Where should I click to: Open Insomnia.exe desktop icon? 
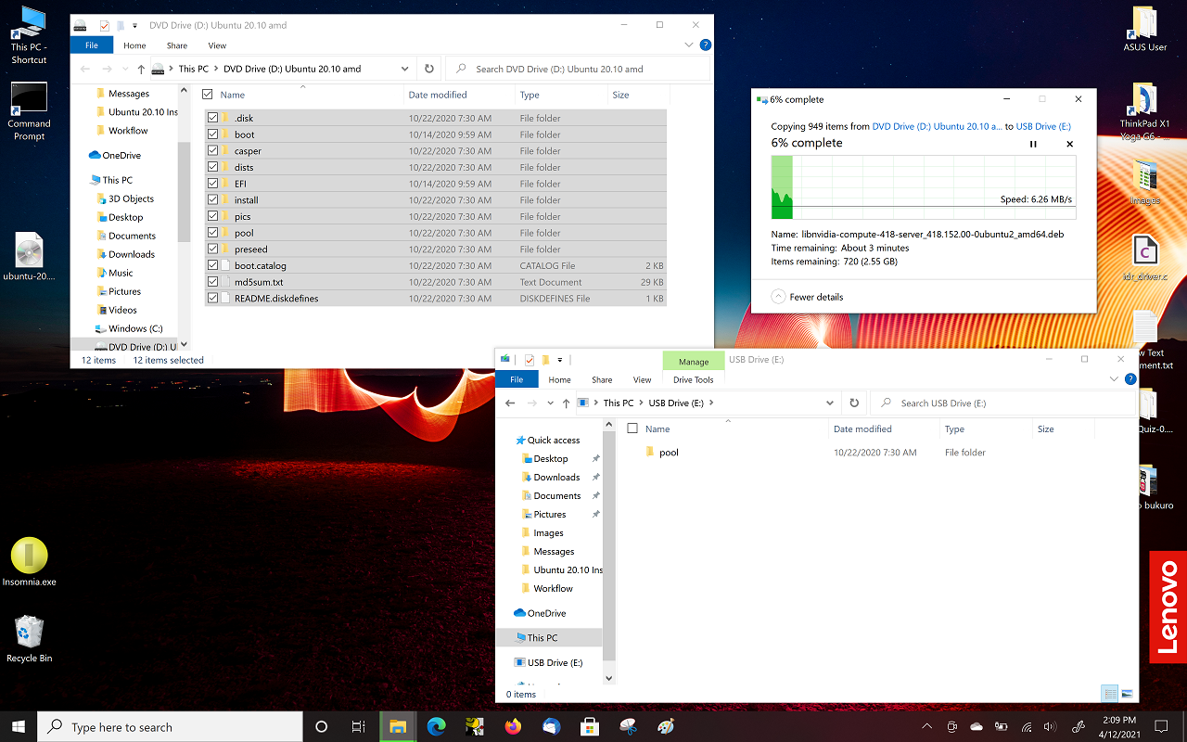click(x=29, y=562)
